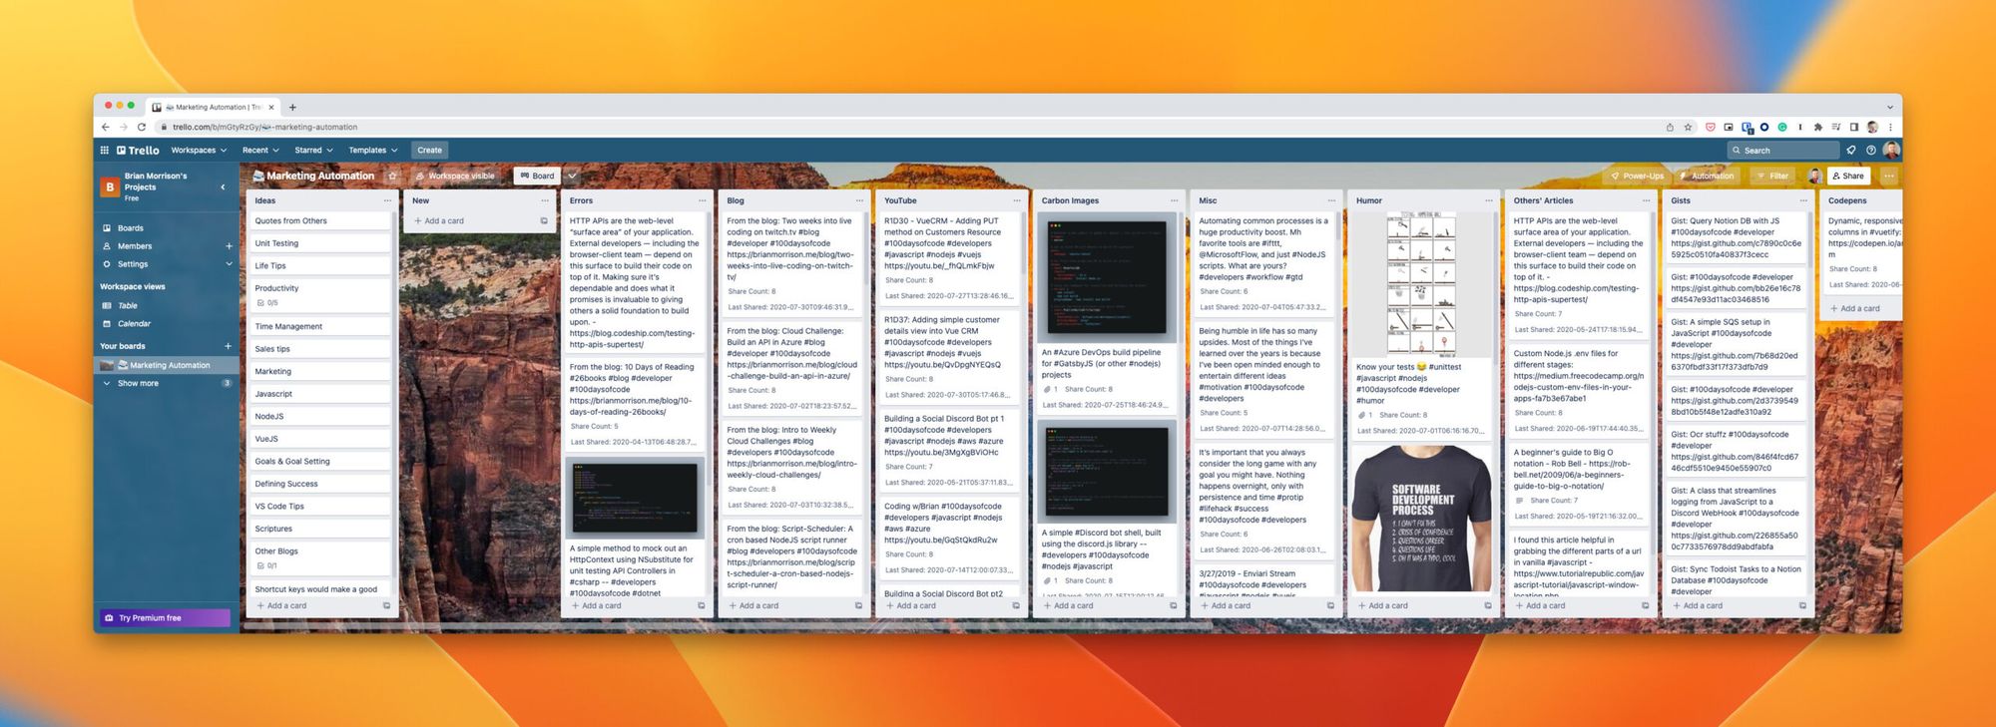This screenshot has height=727, width=1996.
Task: Open the Gists list actions menu
Action: tap(1803, 200)
